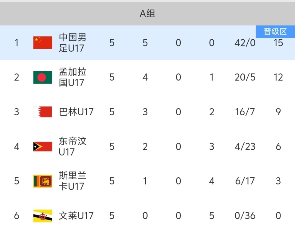Open the 孟加拉国U17 team link

tap(73, 77)
